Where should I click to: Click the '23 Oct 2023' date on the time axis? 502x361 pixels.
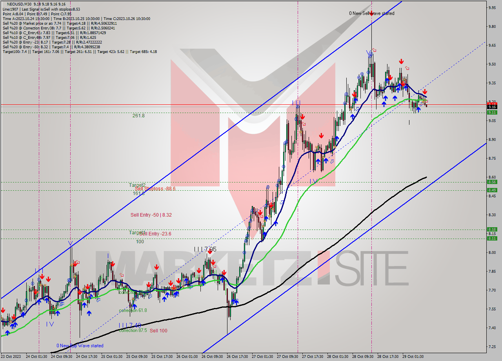[x=12, y=357]
